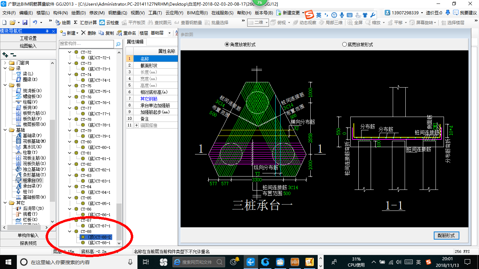This screenshot has height=269, width=479.
Task: Open the BIM应用(I) menu
Action: click(197, 13)
